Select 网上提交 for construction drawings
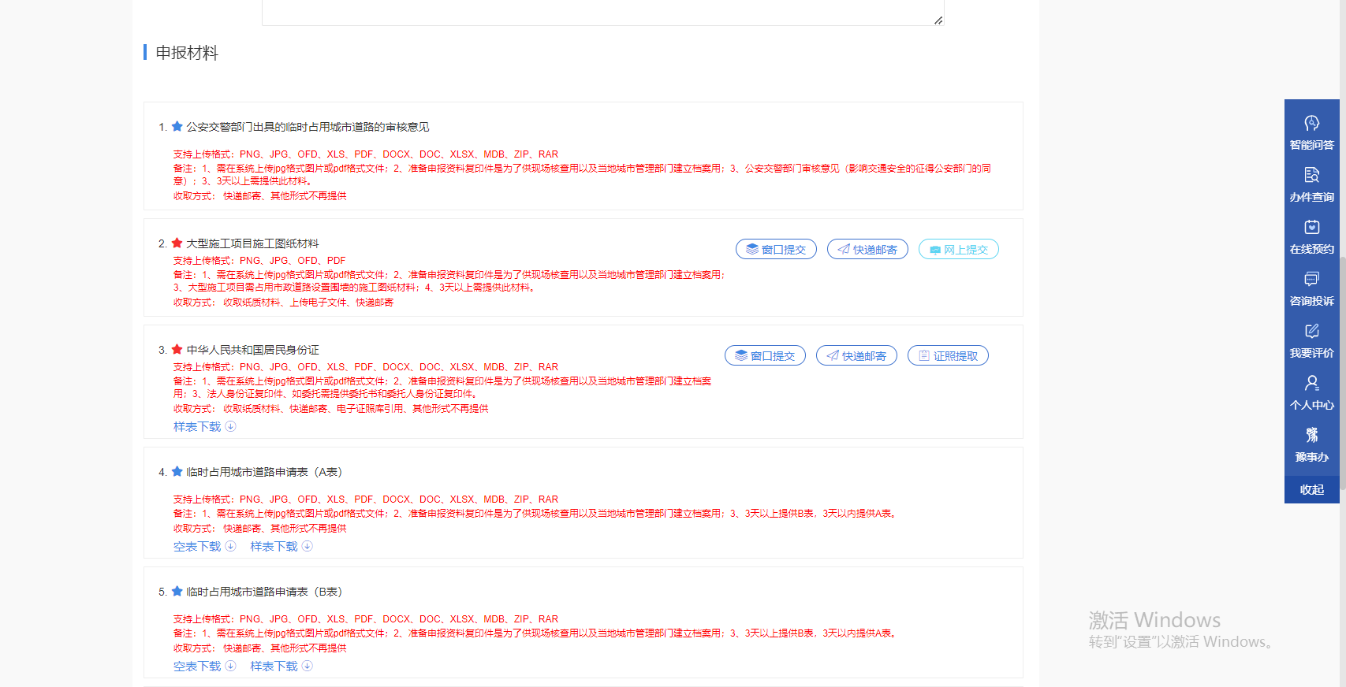This screenshot has width=1346, height=687. [958, 250]
